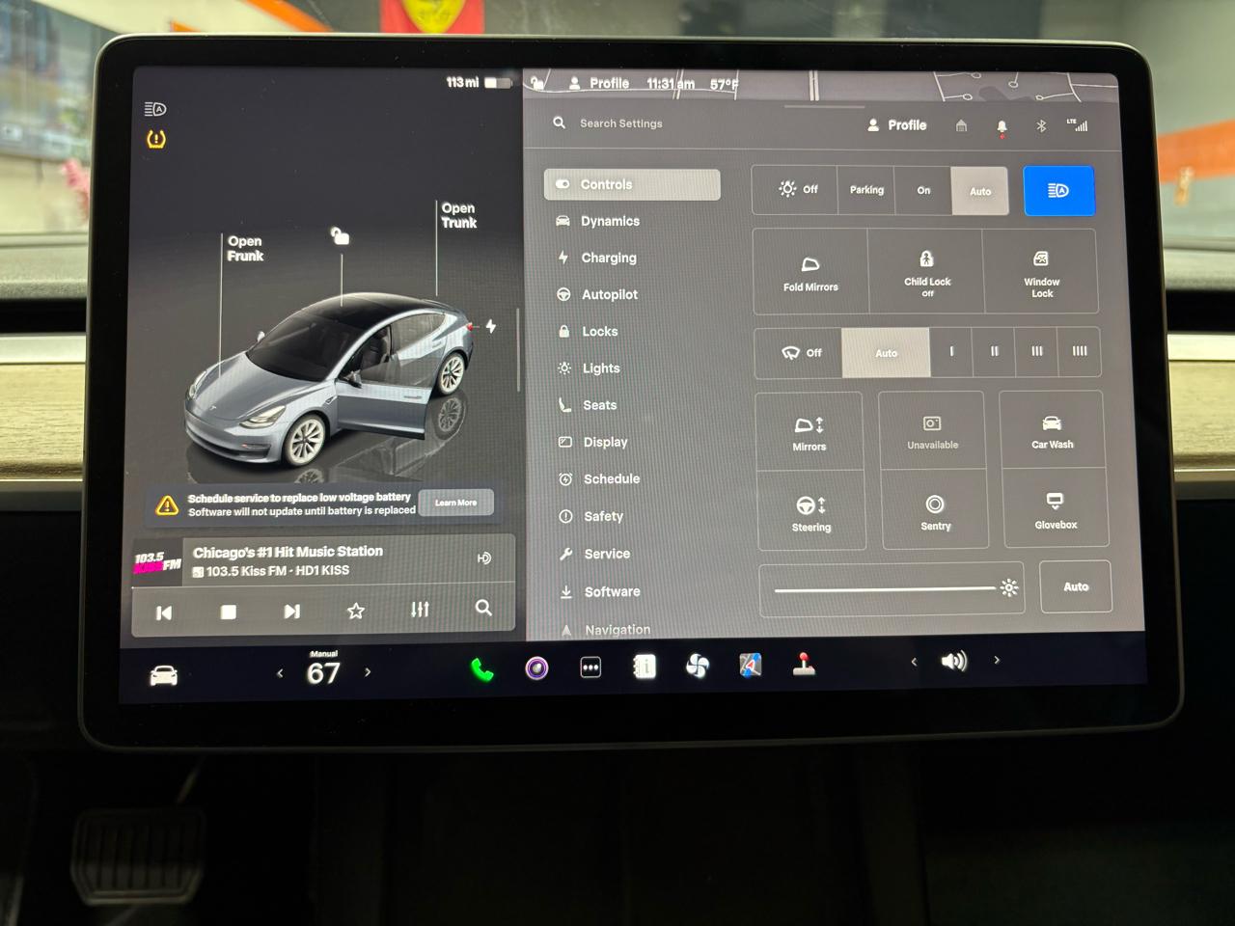Toggle the high beam headlights button
Screen dimensions: 1235x926
[1058, 191]
